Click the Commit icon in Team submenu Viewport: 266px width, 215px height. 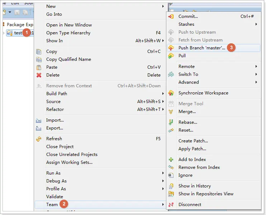pos(171,16)
